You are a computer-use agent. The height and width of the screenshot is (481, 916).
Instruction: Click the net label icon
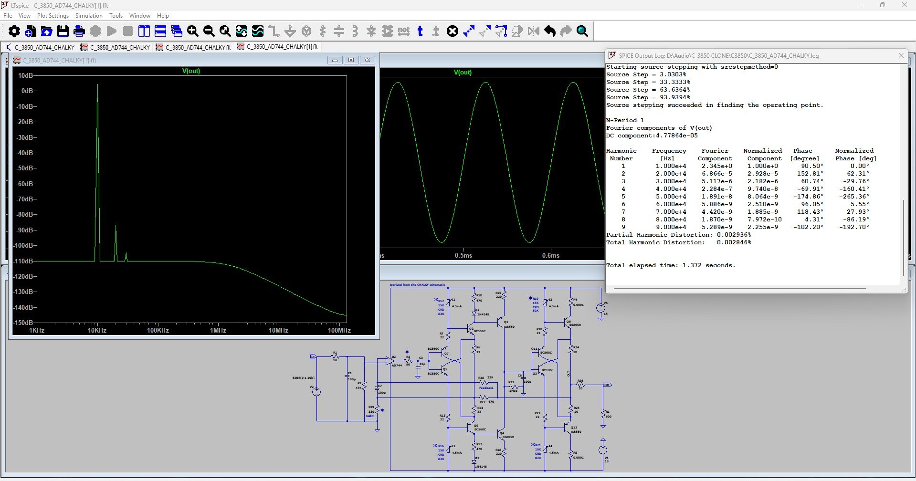[404, 31]
